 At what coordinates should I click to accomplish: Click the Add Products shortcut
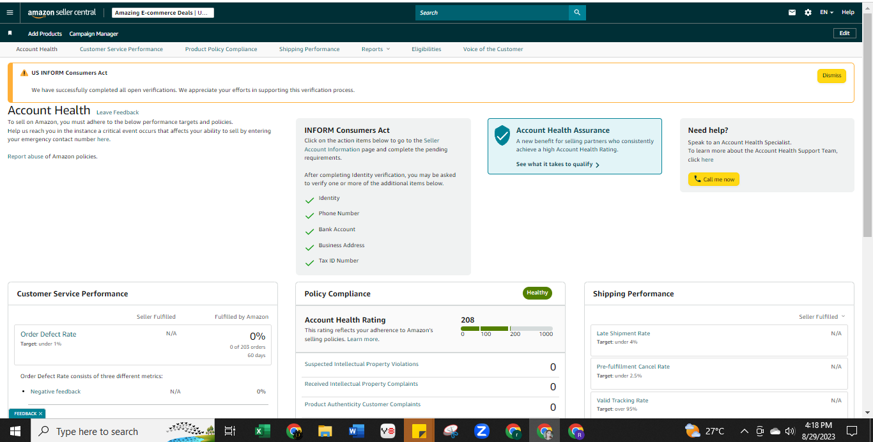pyautogui.click(x=45, y=34)
